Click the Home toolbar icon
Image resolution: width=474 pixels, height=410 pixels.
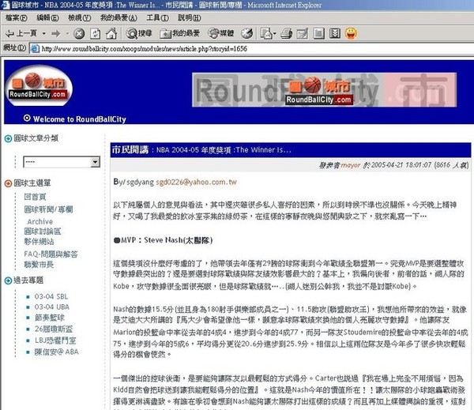[111, 33]
